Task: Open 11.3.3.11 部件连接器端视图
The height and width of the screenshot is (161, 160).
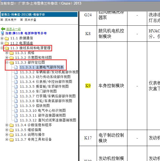Action: pos(43,115)
